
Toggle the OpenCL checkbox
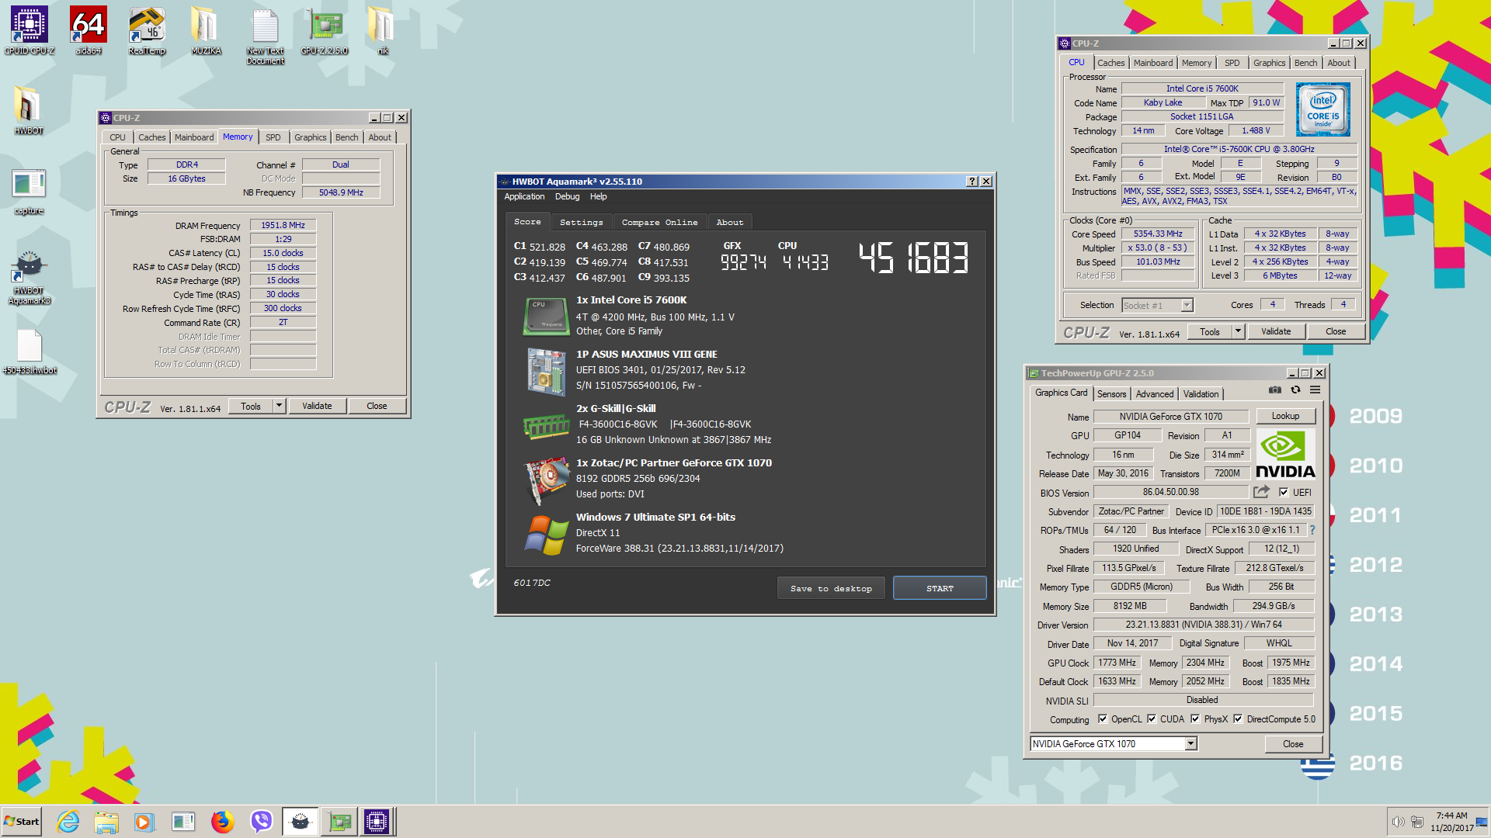point(1103,719)
